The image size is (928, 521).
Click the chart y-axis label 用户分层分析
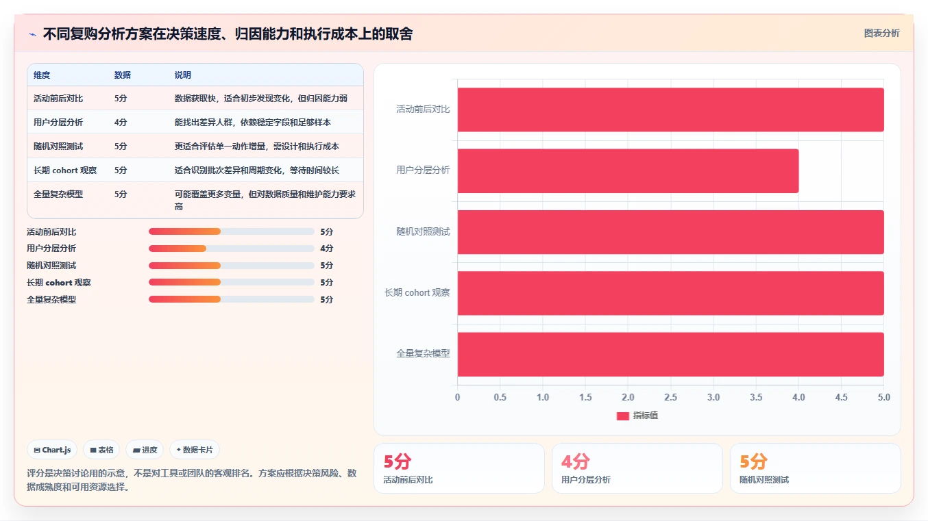point(423,170)
